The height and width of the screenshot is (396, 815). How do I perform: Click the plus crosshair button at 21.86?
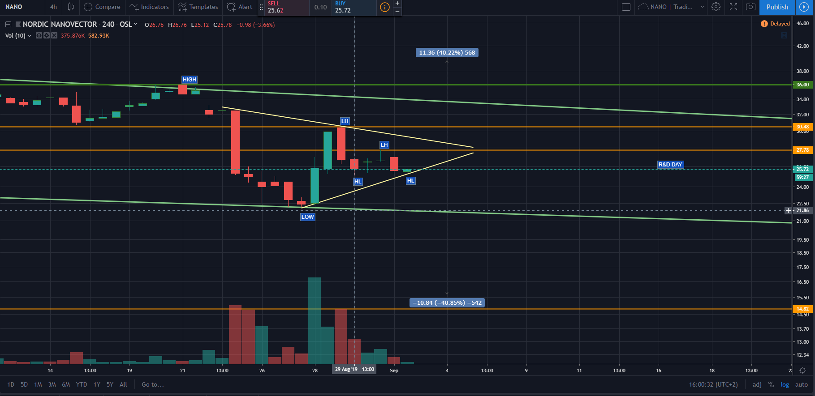click(x=788, y=210)
